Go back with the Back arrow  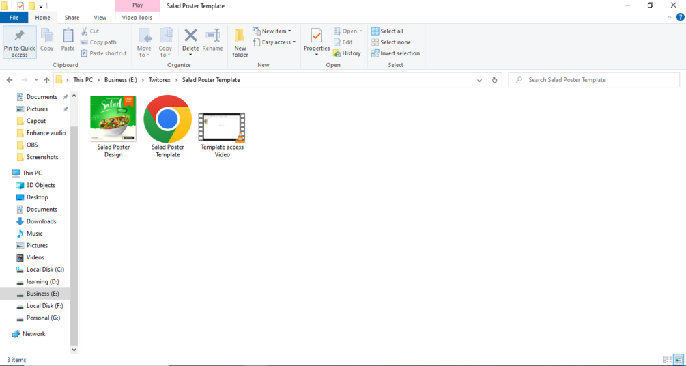pyautogui.click(x=10, y=80)
